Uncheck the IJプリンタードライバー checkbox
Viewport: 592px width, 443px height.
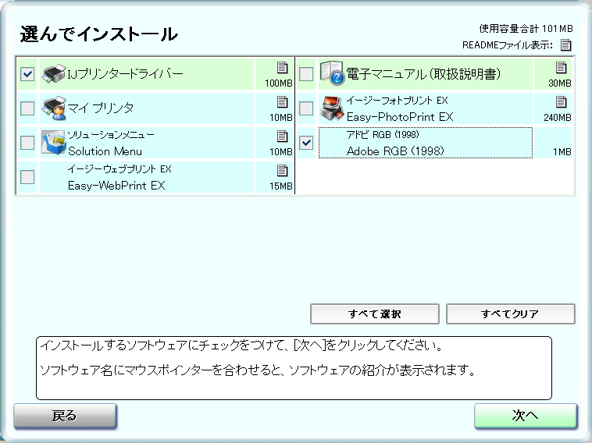click(x=27, y=74)
